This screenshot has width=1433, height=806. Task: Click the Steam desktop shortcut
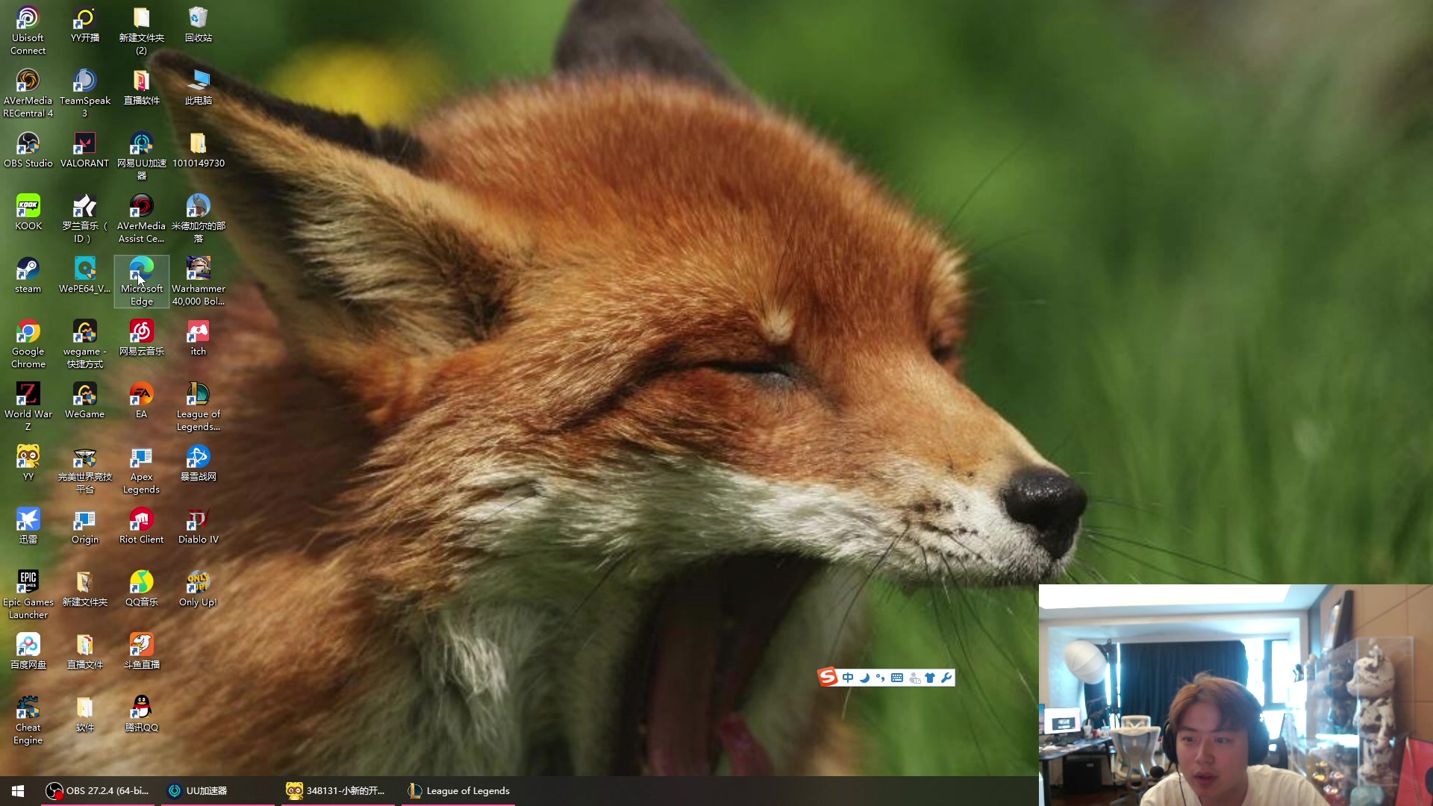click(x=28, y=270)
